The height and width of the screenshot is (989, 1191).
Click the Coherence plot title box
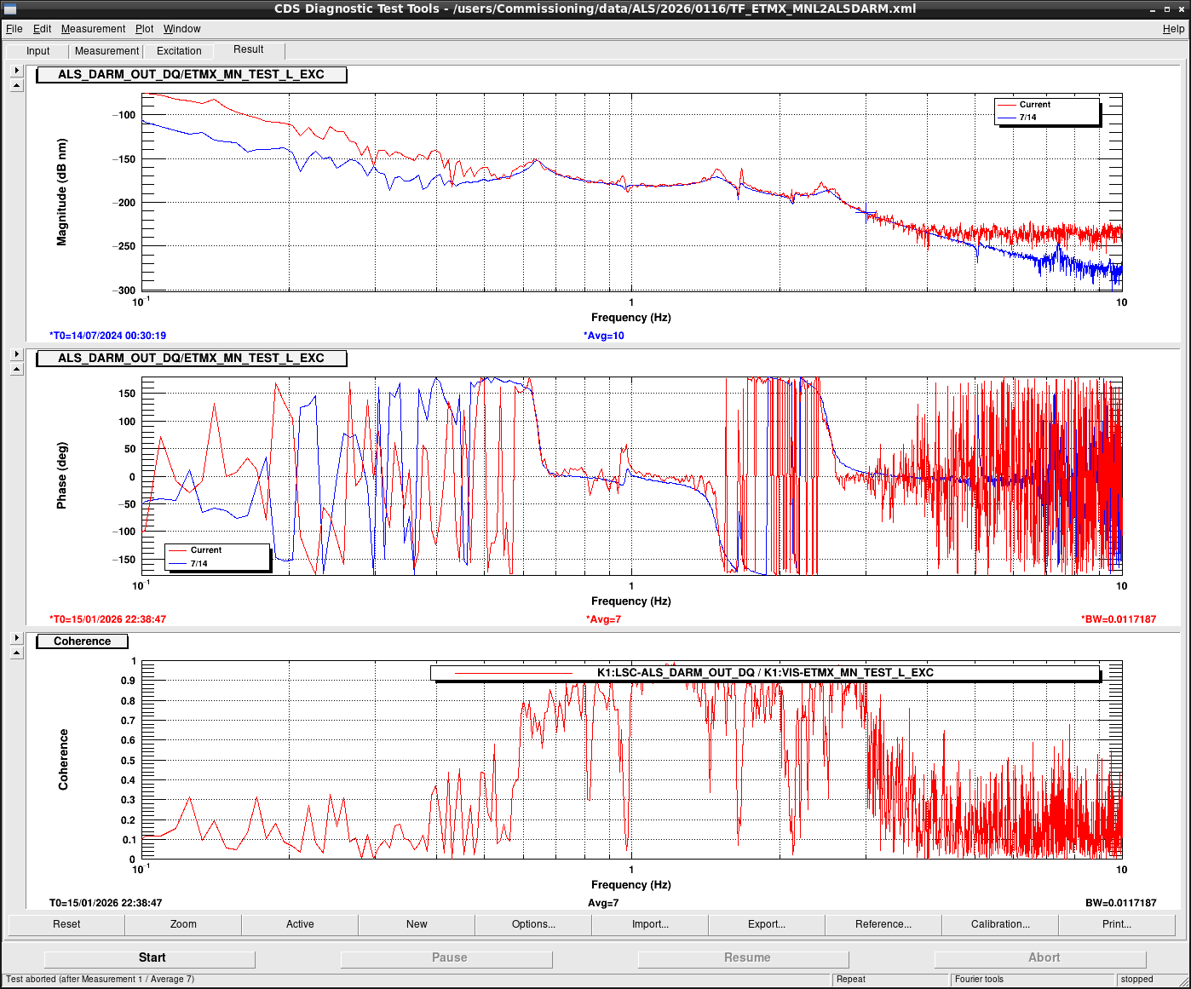[x=82, y=641]
